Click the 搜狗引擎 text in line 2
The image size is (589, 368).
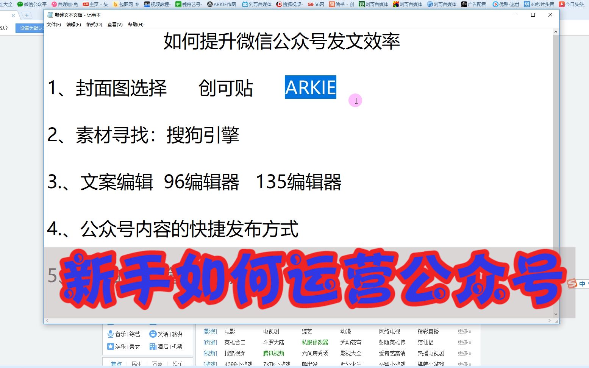click(203, 135)
